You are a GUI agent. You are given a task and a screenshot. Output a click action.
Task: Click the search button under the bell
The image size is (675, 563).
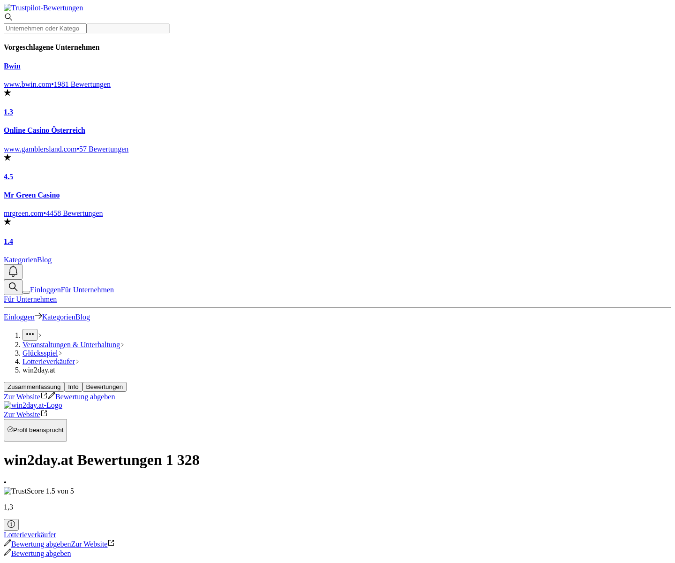13,287
